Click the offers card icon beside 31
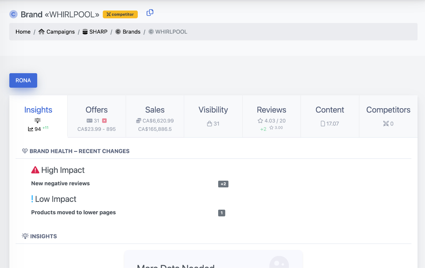 [x=90, y=121]
